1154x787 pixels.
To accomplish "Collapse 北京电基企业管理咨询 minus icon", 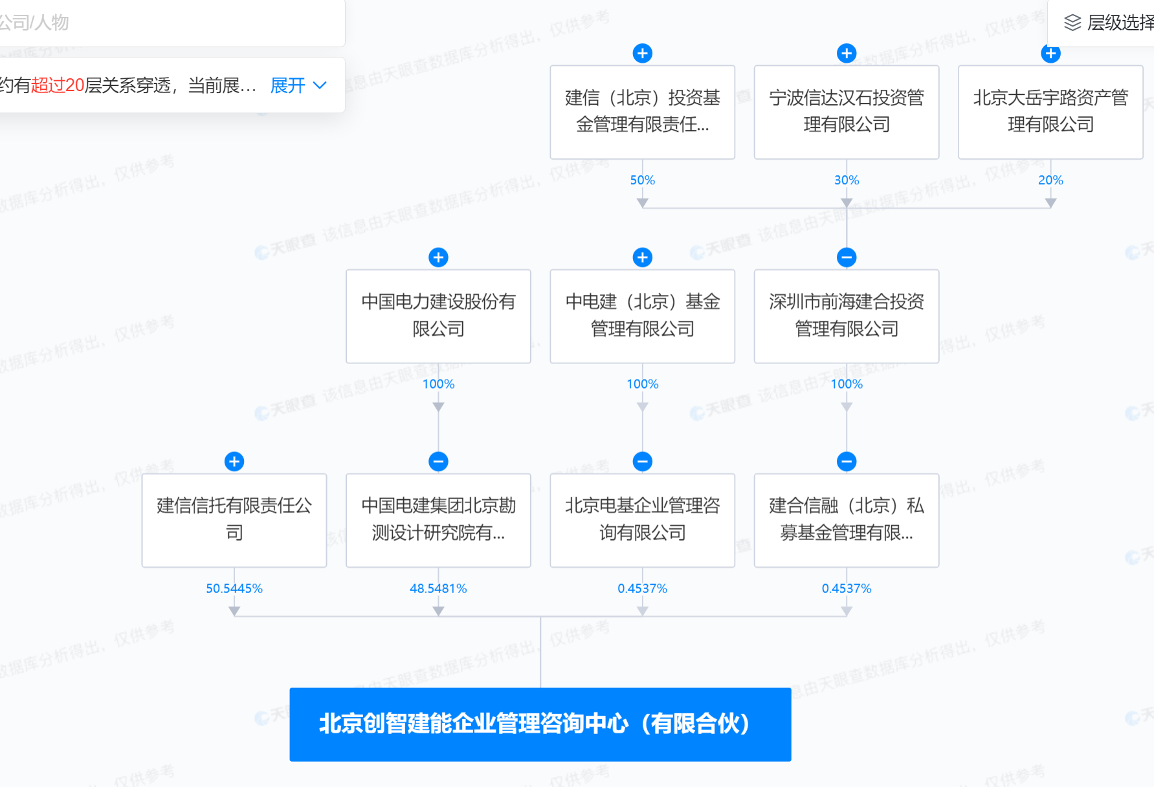I will coord(642,462).
